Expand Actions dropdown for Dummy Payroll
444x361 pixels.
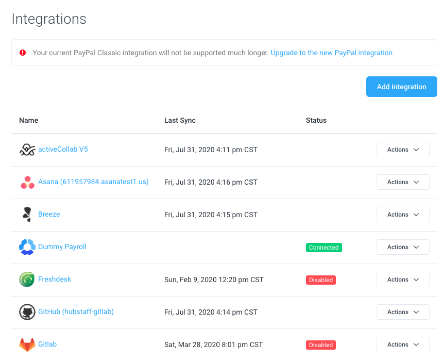[x=403, y=247]
